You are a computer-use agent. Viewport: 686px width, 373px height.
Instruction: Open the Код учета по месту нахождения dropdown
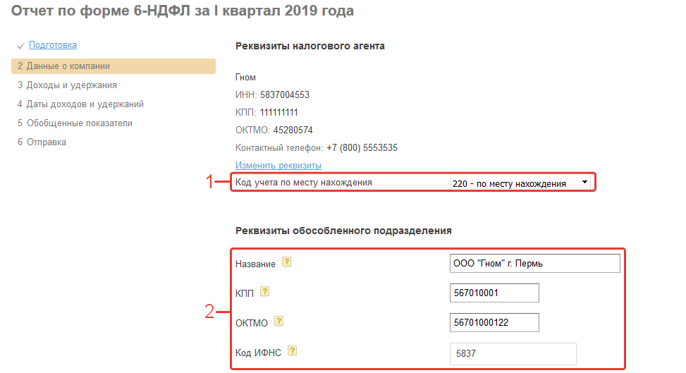pyautogui.click(x=520, y=183)
